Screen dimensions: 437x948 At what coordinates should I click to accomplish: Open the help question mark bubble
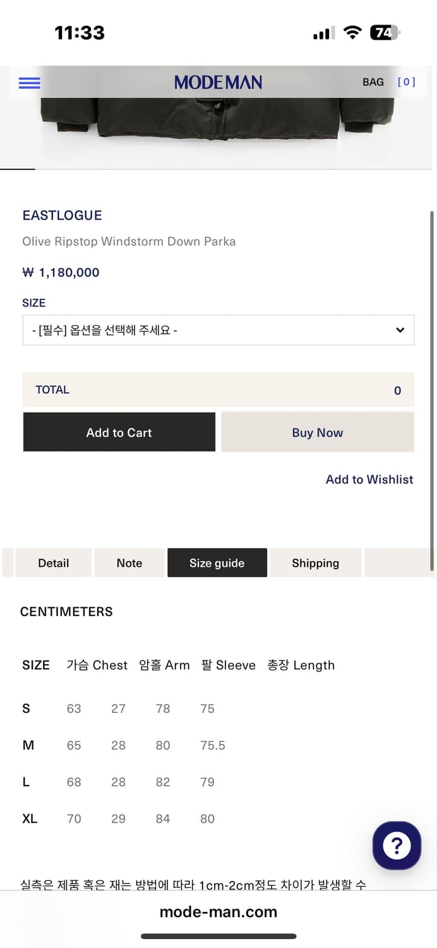397,846
